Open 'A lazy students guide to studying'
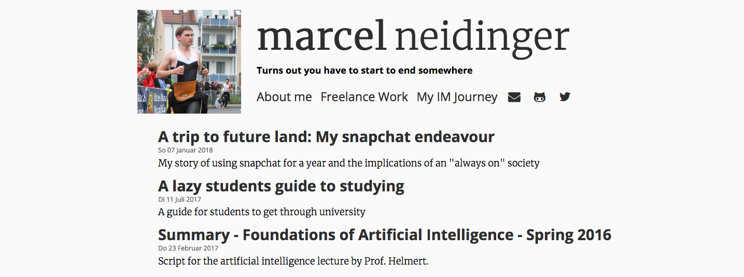The height and width of the screenshot is (277, 744). point(281,186)
